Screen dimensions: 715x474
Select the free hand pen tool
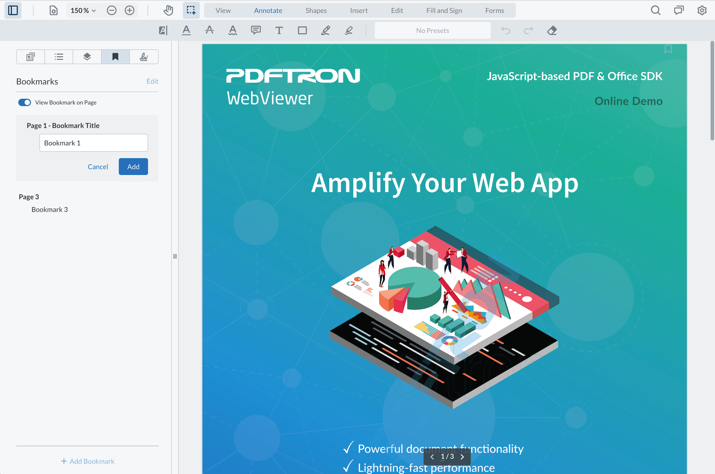(325, 30)
